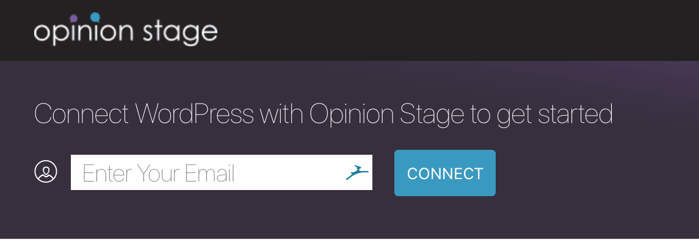Focus the Enter Your Email input field

pos(222,172)
